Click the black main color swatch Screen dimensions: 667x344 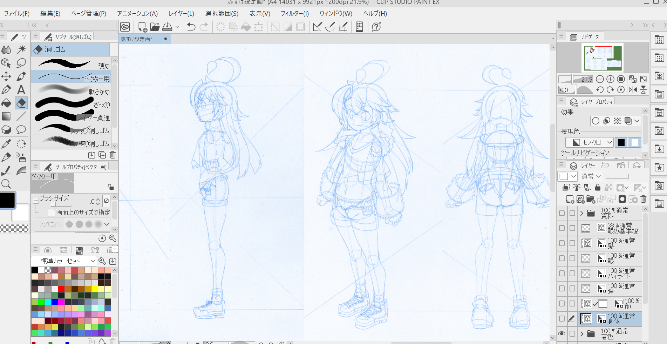point(7,200)
